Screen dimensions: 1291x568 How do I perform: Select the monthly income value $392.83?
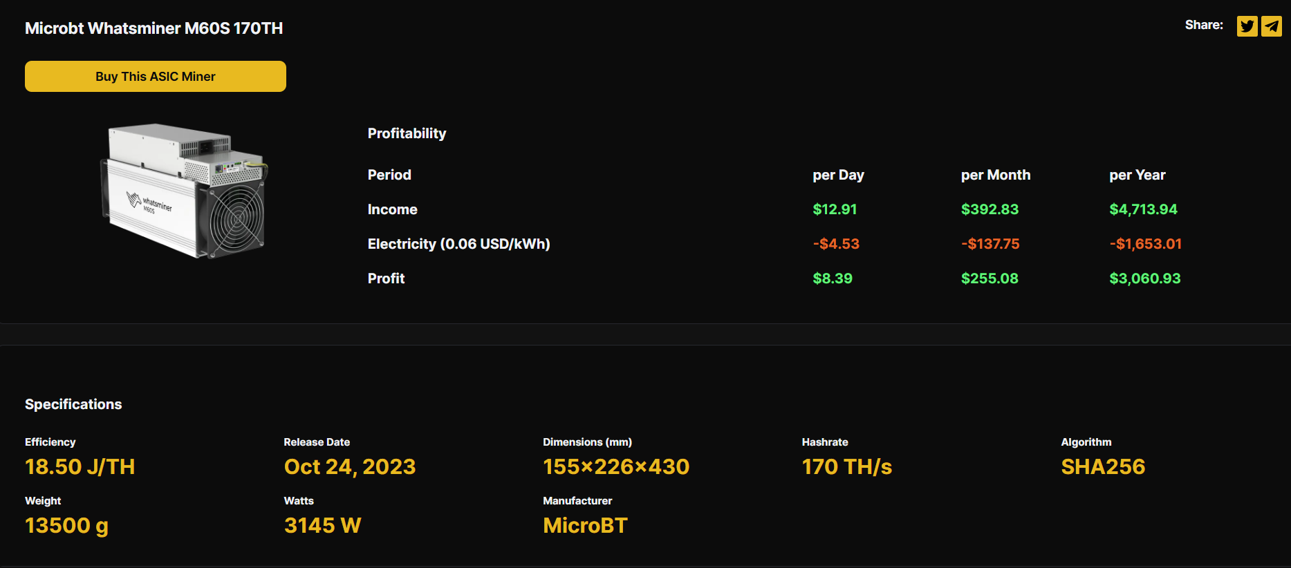pos(990,209)
